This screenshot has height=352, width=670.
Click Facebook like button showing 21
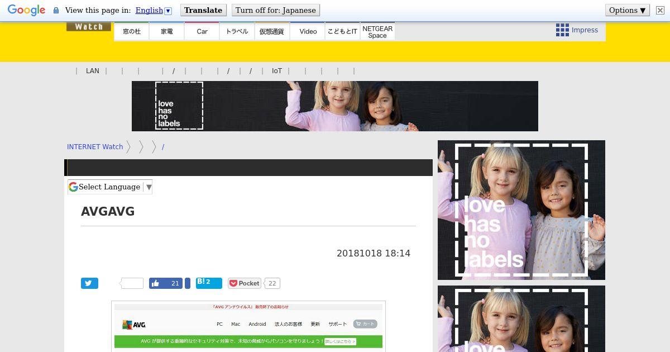pos(166,283)
